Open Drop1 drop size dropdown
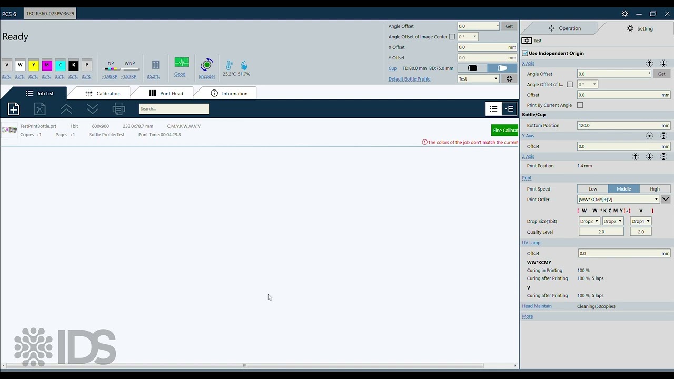674x379 pixels. (x=641, y=221)
